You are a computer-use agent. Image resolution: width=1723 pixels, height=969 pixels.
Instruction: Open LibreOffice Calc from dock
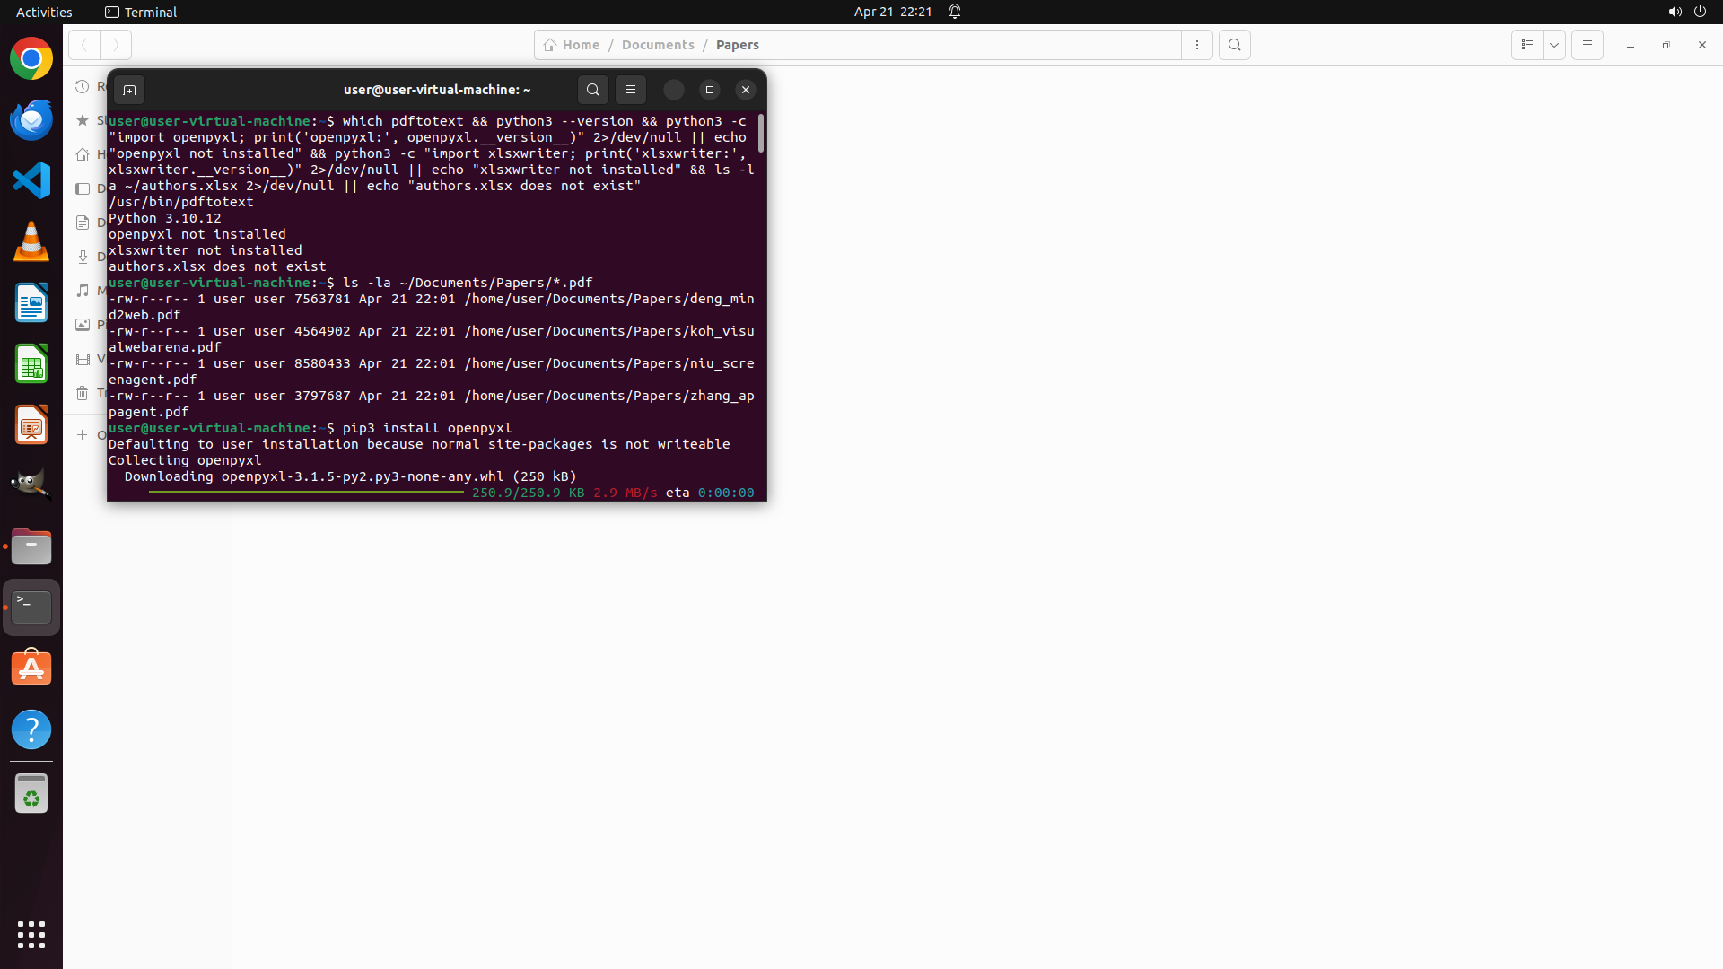coord(31,364)
